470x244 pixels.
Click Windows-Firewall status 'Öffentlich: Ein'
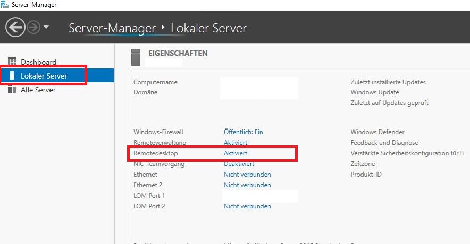click(x=243, y=132)
